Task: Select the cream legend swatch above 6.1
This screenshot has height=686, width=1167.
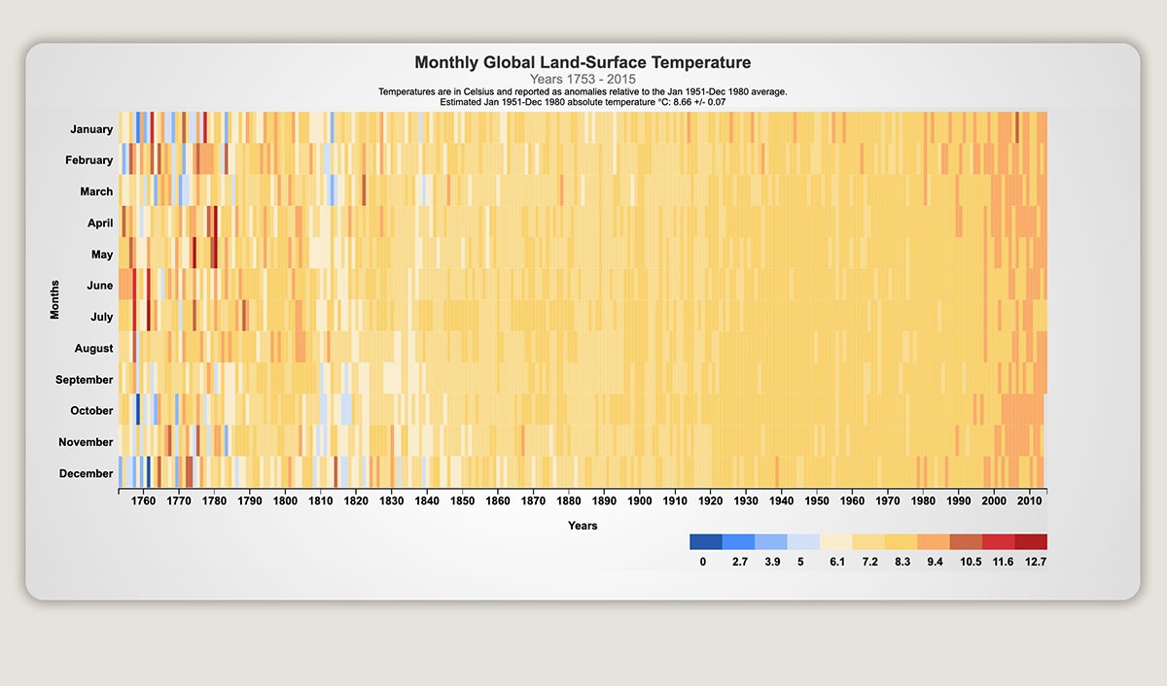Action: [x=836, y=542]
